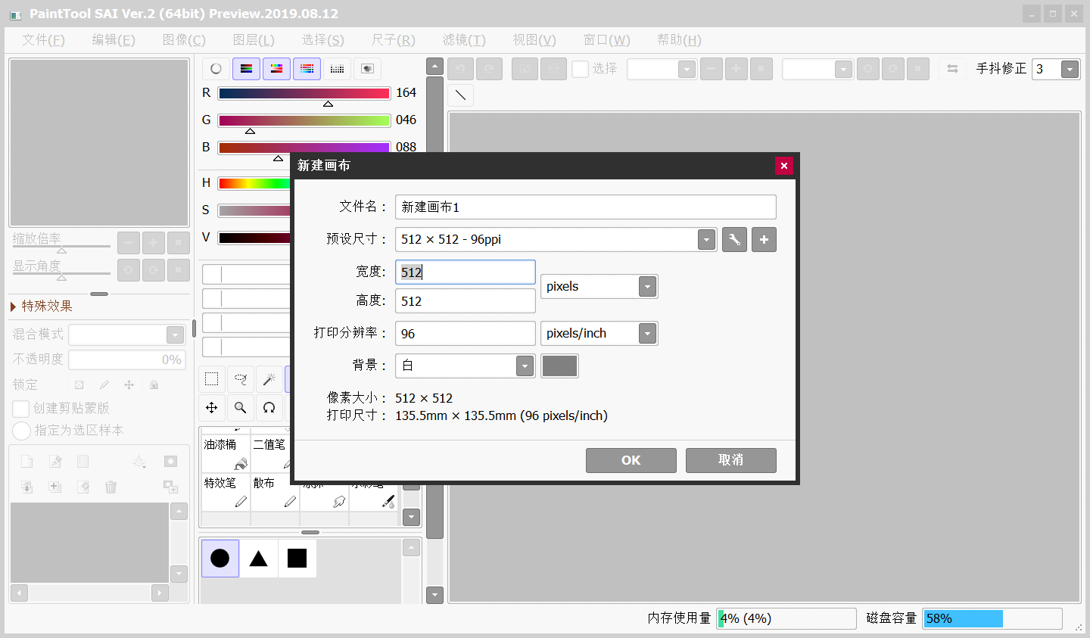Click the 文件名 filename input field
1090x638 pixels.
[586, 207]
